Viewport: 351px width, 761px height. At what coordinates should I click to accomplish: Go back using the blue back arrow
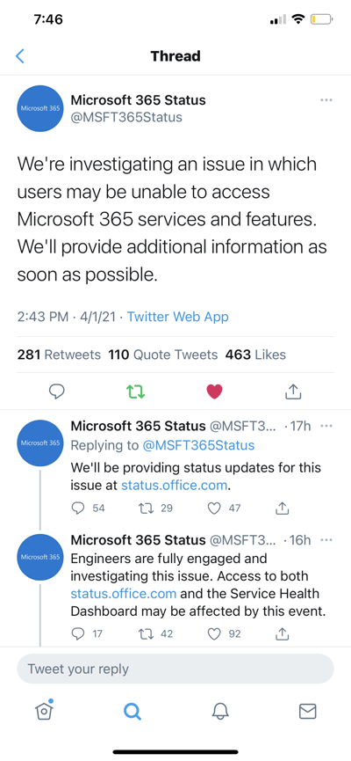[20, 56]
